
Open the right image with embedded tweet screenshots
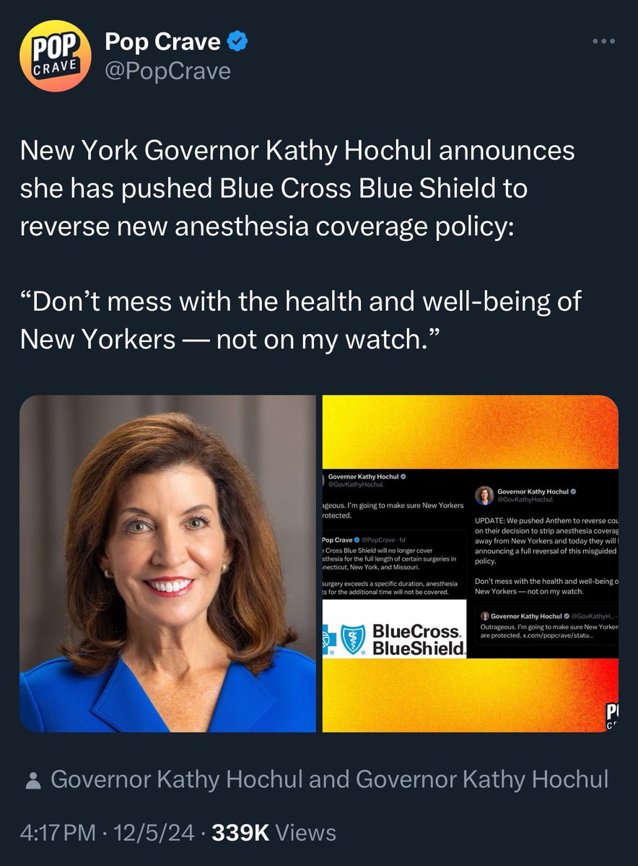click(470, 564)
